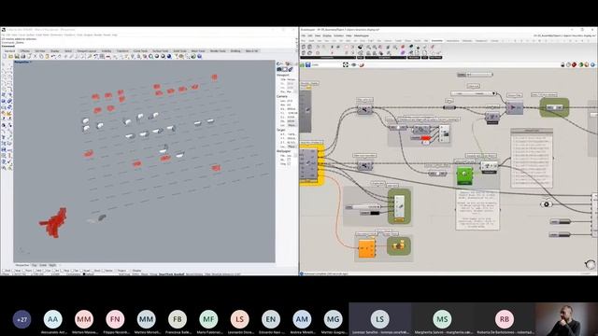Click the slider inside the lower gray group

363,207
